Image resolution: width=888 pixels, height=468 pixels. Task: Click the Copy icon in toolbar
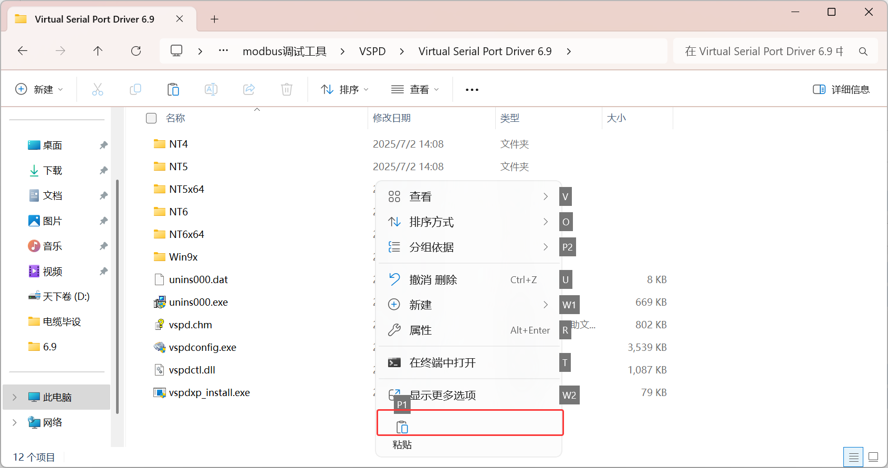click(x=135, y=89)
